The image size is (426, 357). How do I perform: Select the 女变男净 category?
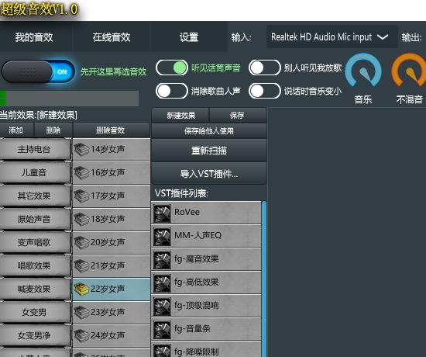tap(34, 335)
